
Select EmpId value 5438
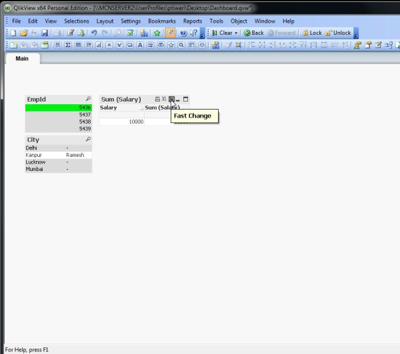point(59,122)
